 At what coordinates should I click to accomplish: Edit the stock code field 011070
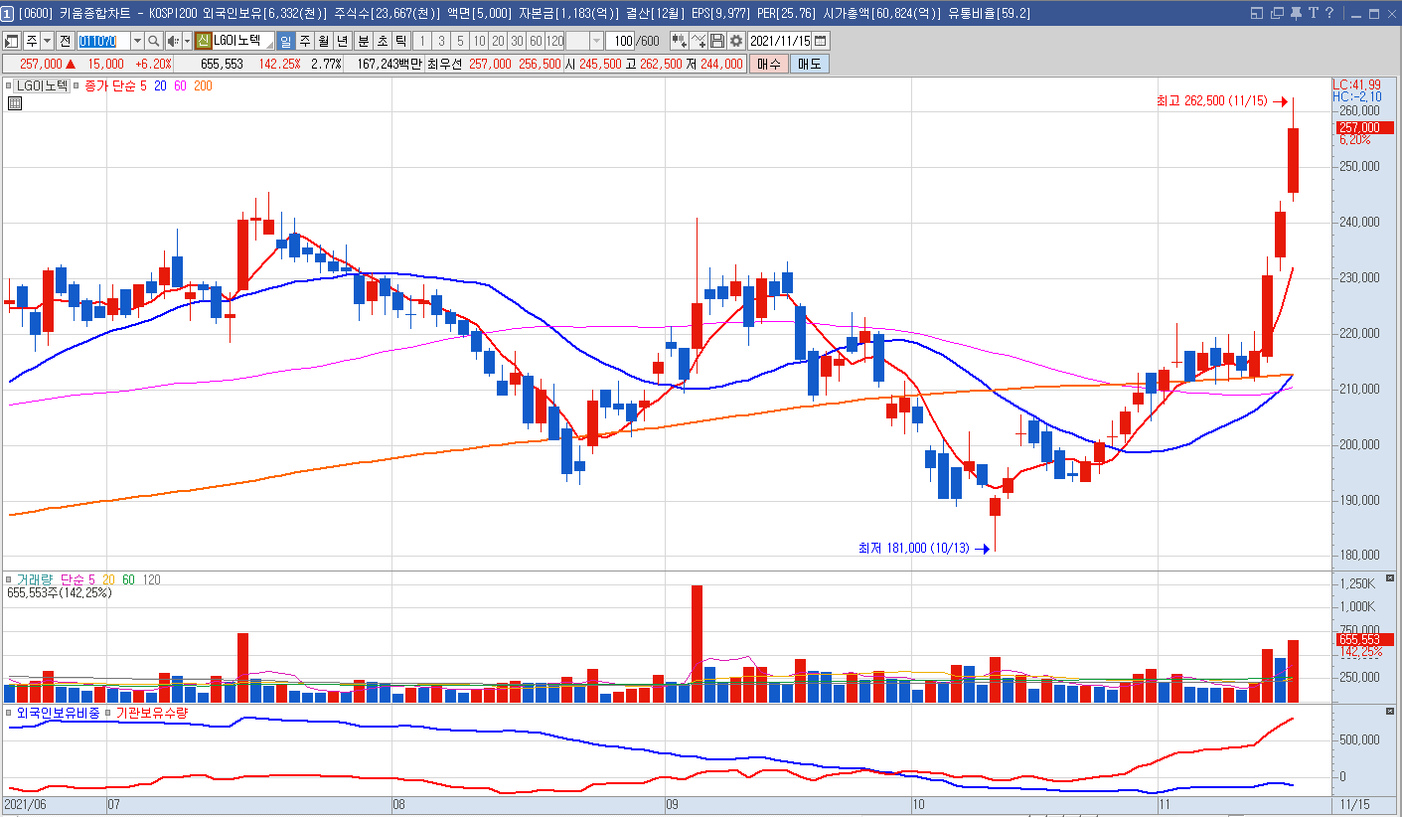[x=103, y=41]
